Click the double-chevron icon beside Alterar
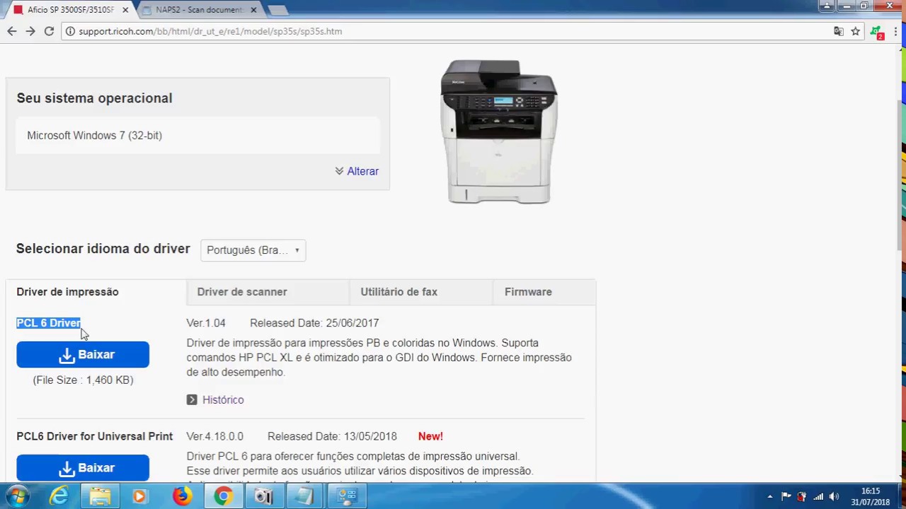Screen dimensions: 906x509 click(339, 171)
